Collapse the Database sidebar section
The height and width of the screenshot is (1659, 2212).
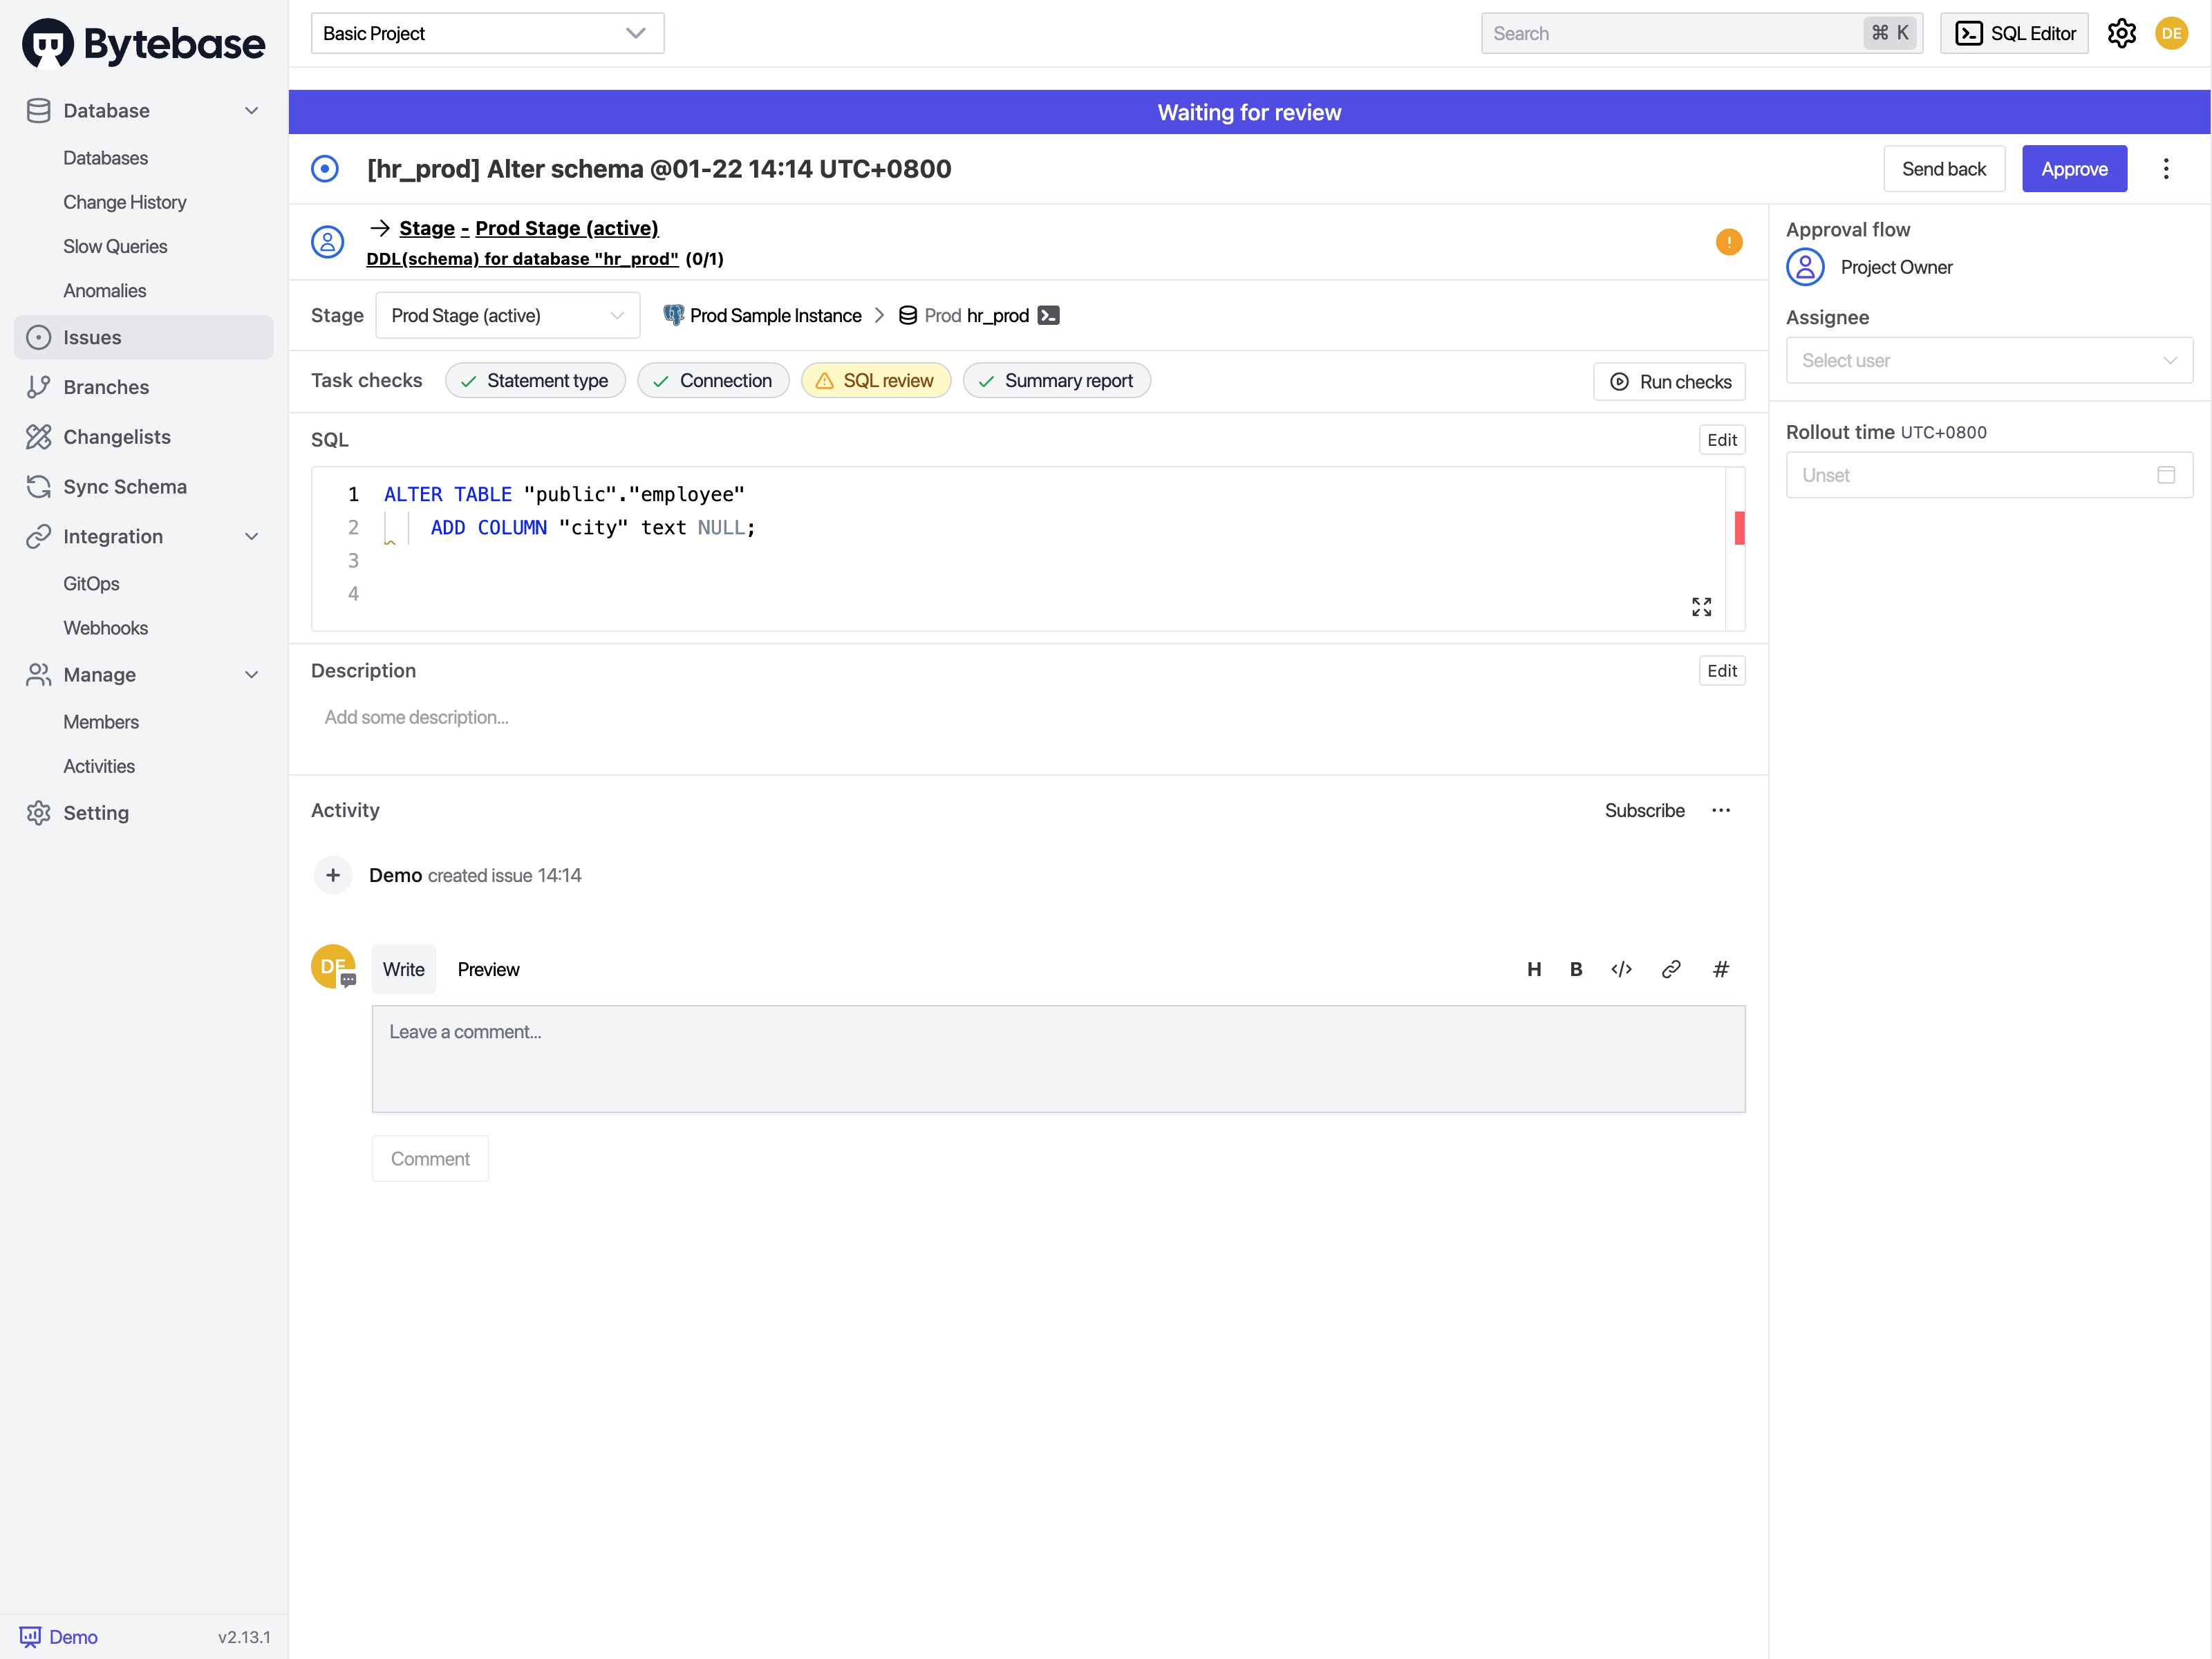click(x=251, y=111)
